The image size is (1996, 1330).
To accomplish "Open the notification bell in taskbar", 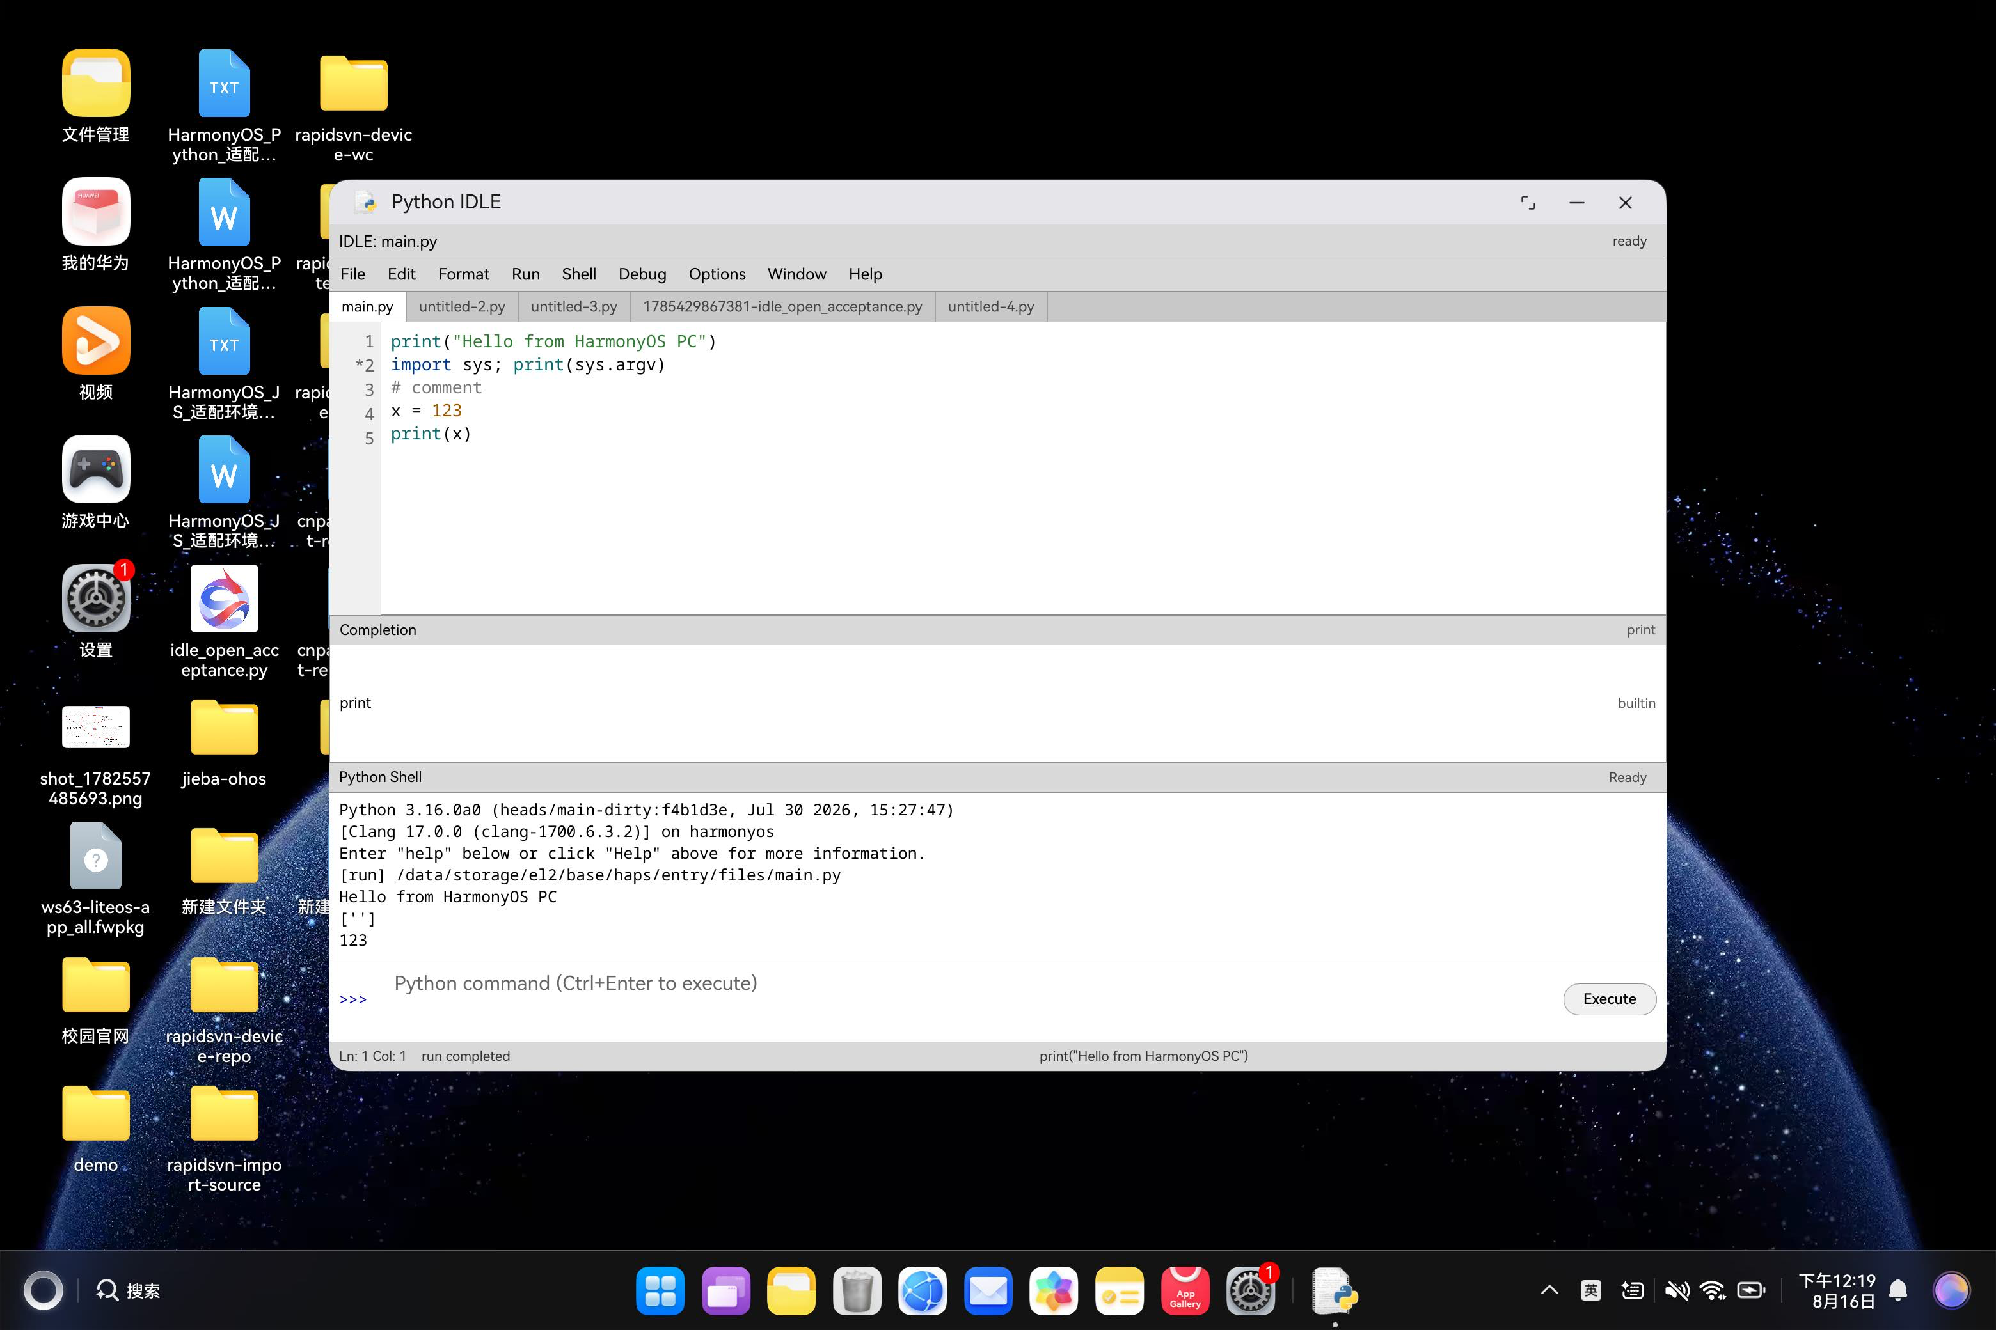I will (1898, 1291).
